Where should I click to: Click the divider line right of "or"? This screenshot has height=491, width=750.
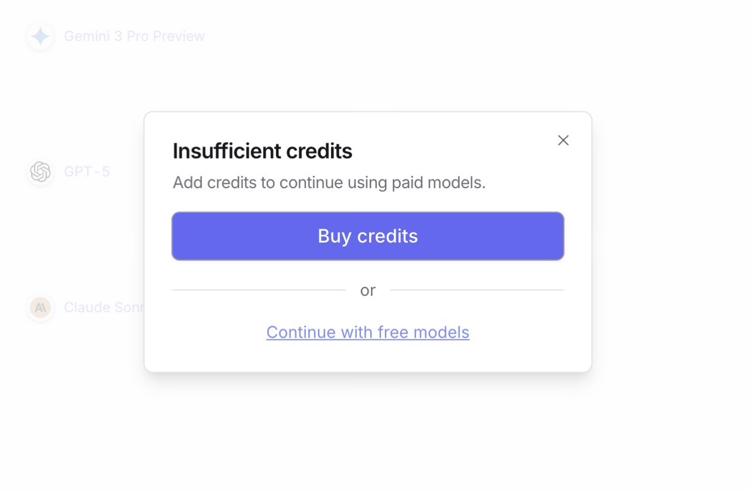[476, 289]
